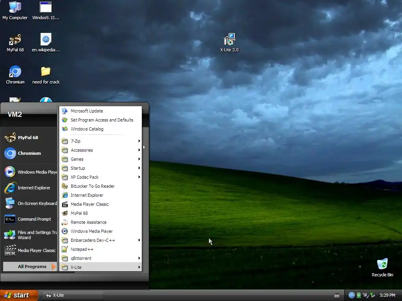Image resolution: width=402 pixels, height=301 pixels.
Task: Expand the Games submenu
Action: click(100, 159)
